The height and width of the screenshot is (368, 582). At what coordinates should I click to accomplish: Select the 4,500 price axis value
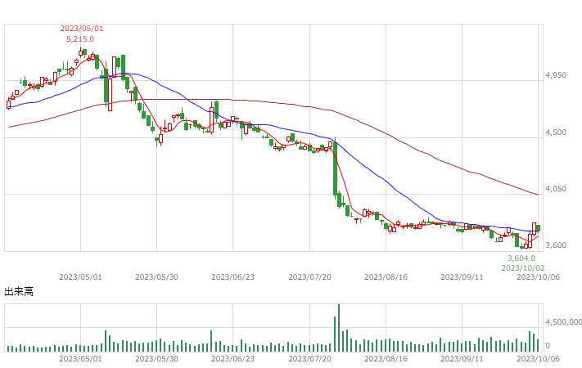[x=556, y=132]
